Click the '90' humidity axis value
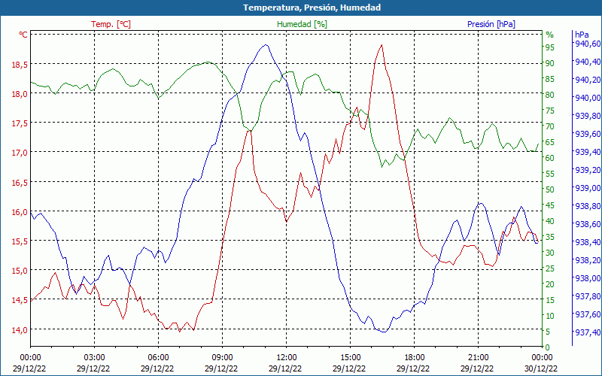Image resolution: width=602 pixels, height=376 pixels. [550, 63]
